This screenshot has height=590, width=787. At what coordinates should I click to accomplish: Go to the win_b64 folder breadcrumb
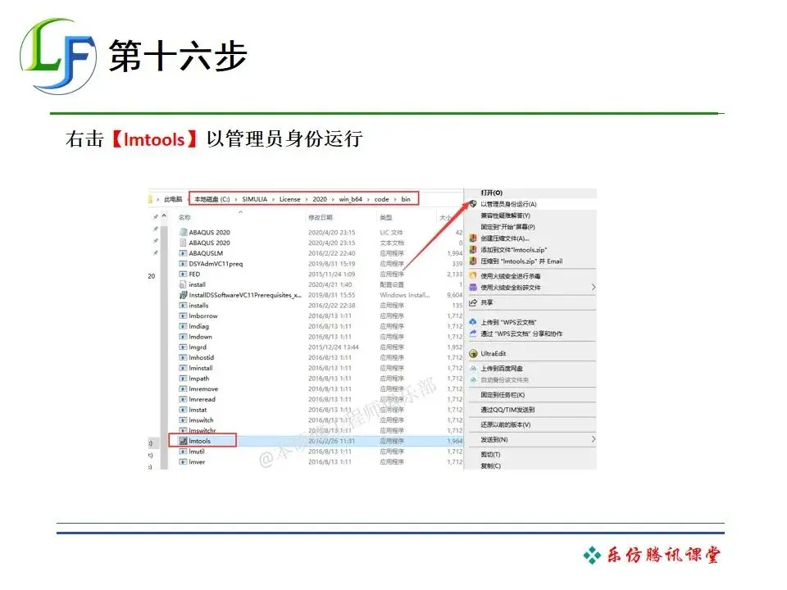pos(350,199)
